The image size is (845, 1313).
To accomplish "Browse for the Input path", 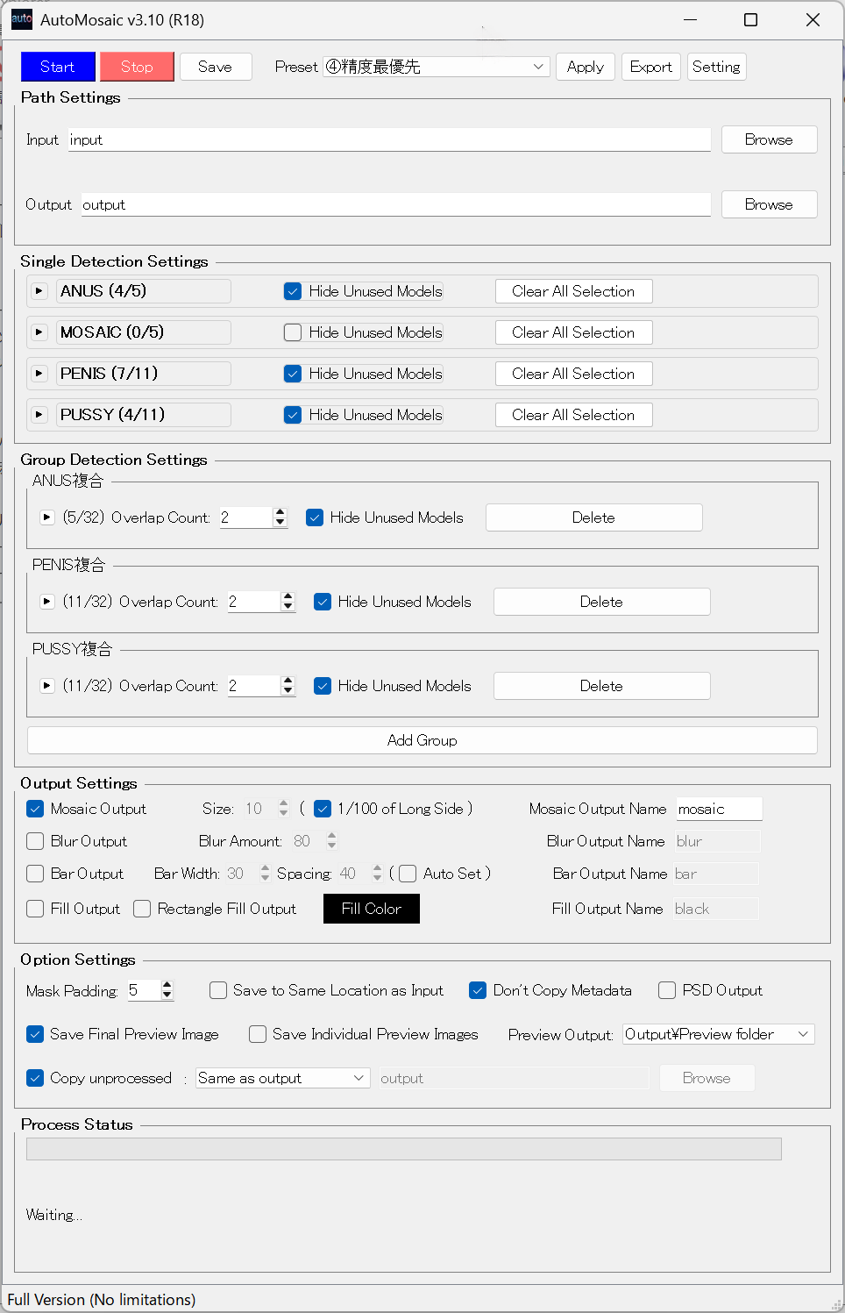I will [769, 139].
